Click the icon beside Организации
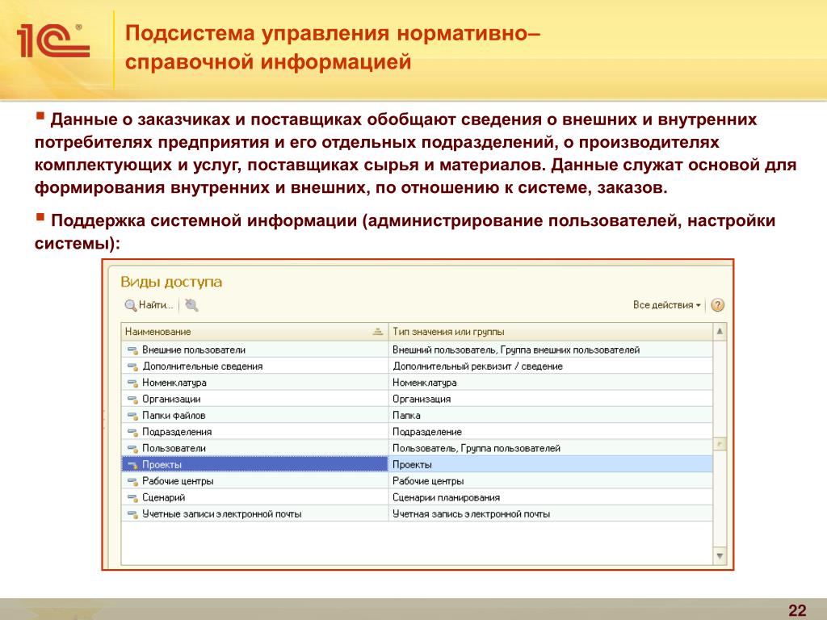827x620 pixels. 132,400
